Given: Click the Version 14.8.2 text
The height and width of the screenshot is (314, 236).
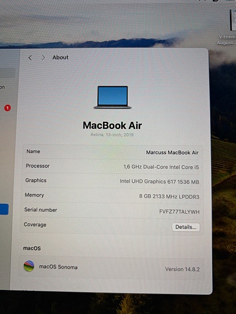Looking at the screenshot, I should tap(182, 269).
